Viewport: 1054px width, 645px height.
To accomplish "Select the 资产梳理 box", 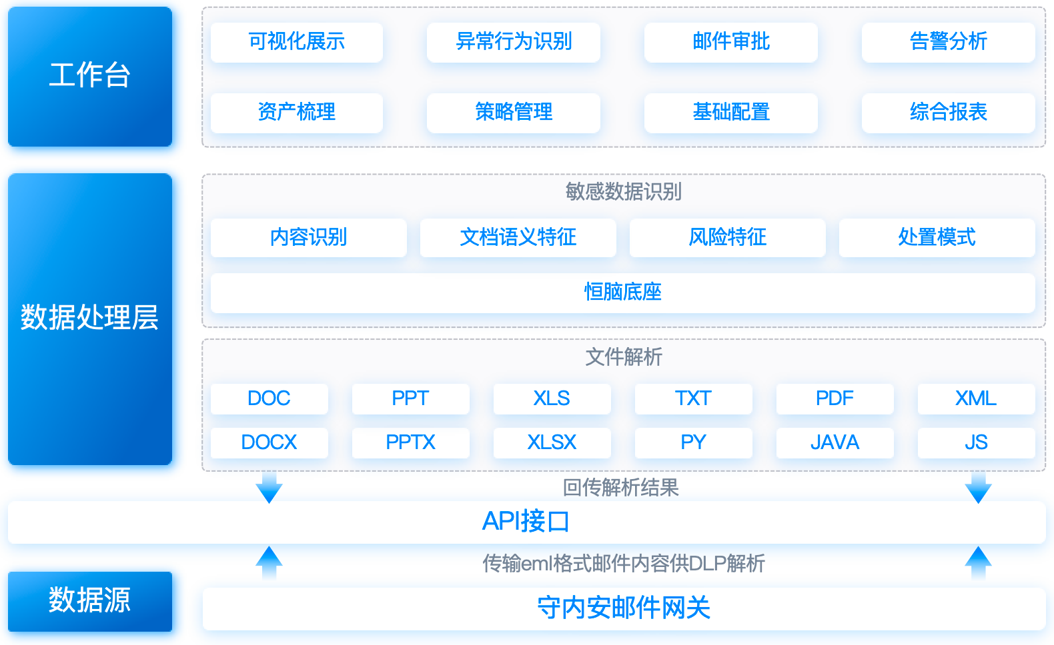I will point(297,113).
